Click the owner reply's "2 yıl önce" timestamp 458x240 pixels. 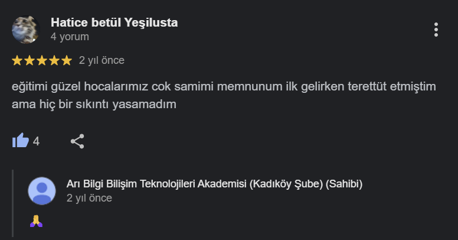[x=89, y=198]
